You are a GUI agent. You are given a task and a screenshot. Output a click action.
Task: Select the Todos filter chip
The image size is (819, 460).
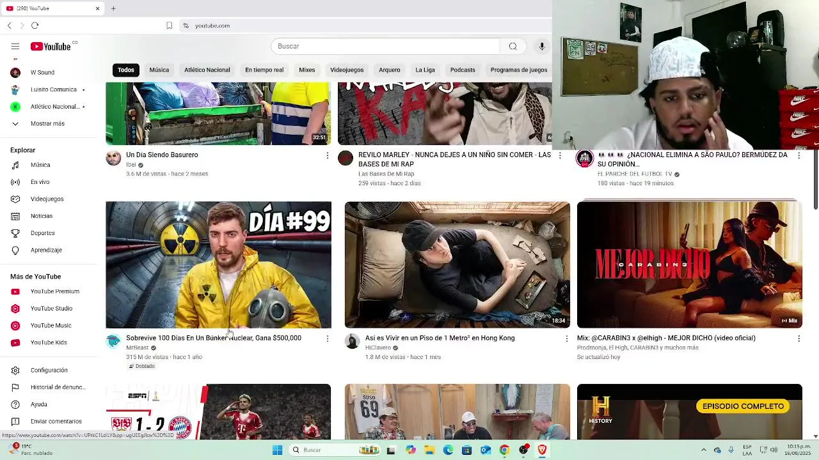pos(126,70)
